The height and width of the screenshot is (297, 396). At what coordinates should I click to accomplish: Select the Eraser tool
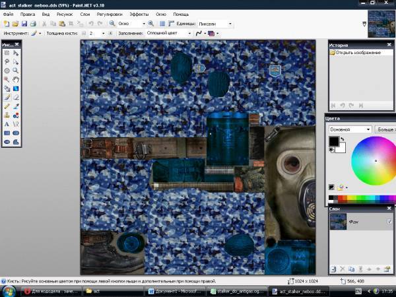[15, 96]
